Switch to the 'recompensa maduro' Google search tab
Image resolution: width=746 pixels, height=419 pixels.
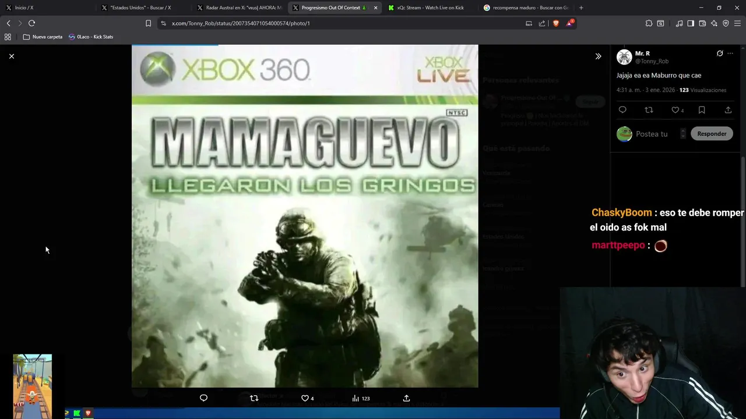(x=526, y=8)
